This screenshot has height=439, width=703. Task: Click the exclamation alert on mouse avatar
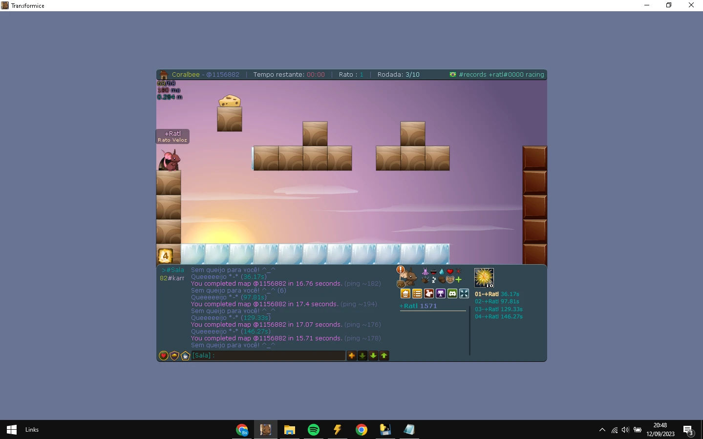click(x=401, y=270)
